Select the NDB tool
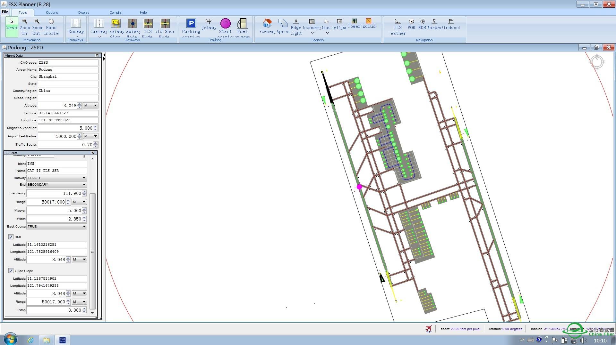Viewport: 616px width, 345px height. (422, 24)
